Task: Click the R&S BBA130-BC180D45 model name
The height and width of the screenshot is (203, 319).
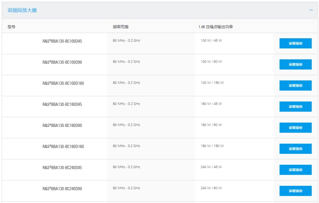Action: [x=62, y=104]
